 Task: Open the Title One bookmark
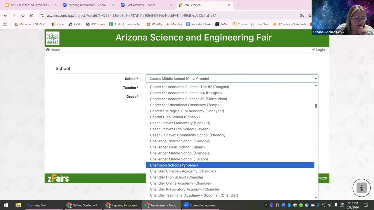coord(259,24)
